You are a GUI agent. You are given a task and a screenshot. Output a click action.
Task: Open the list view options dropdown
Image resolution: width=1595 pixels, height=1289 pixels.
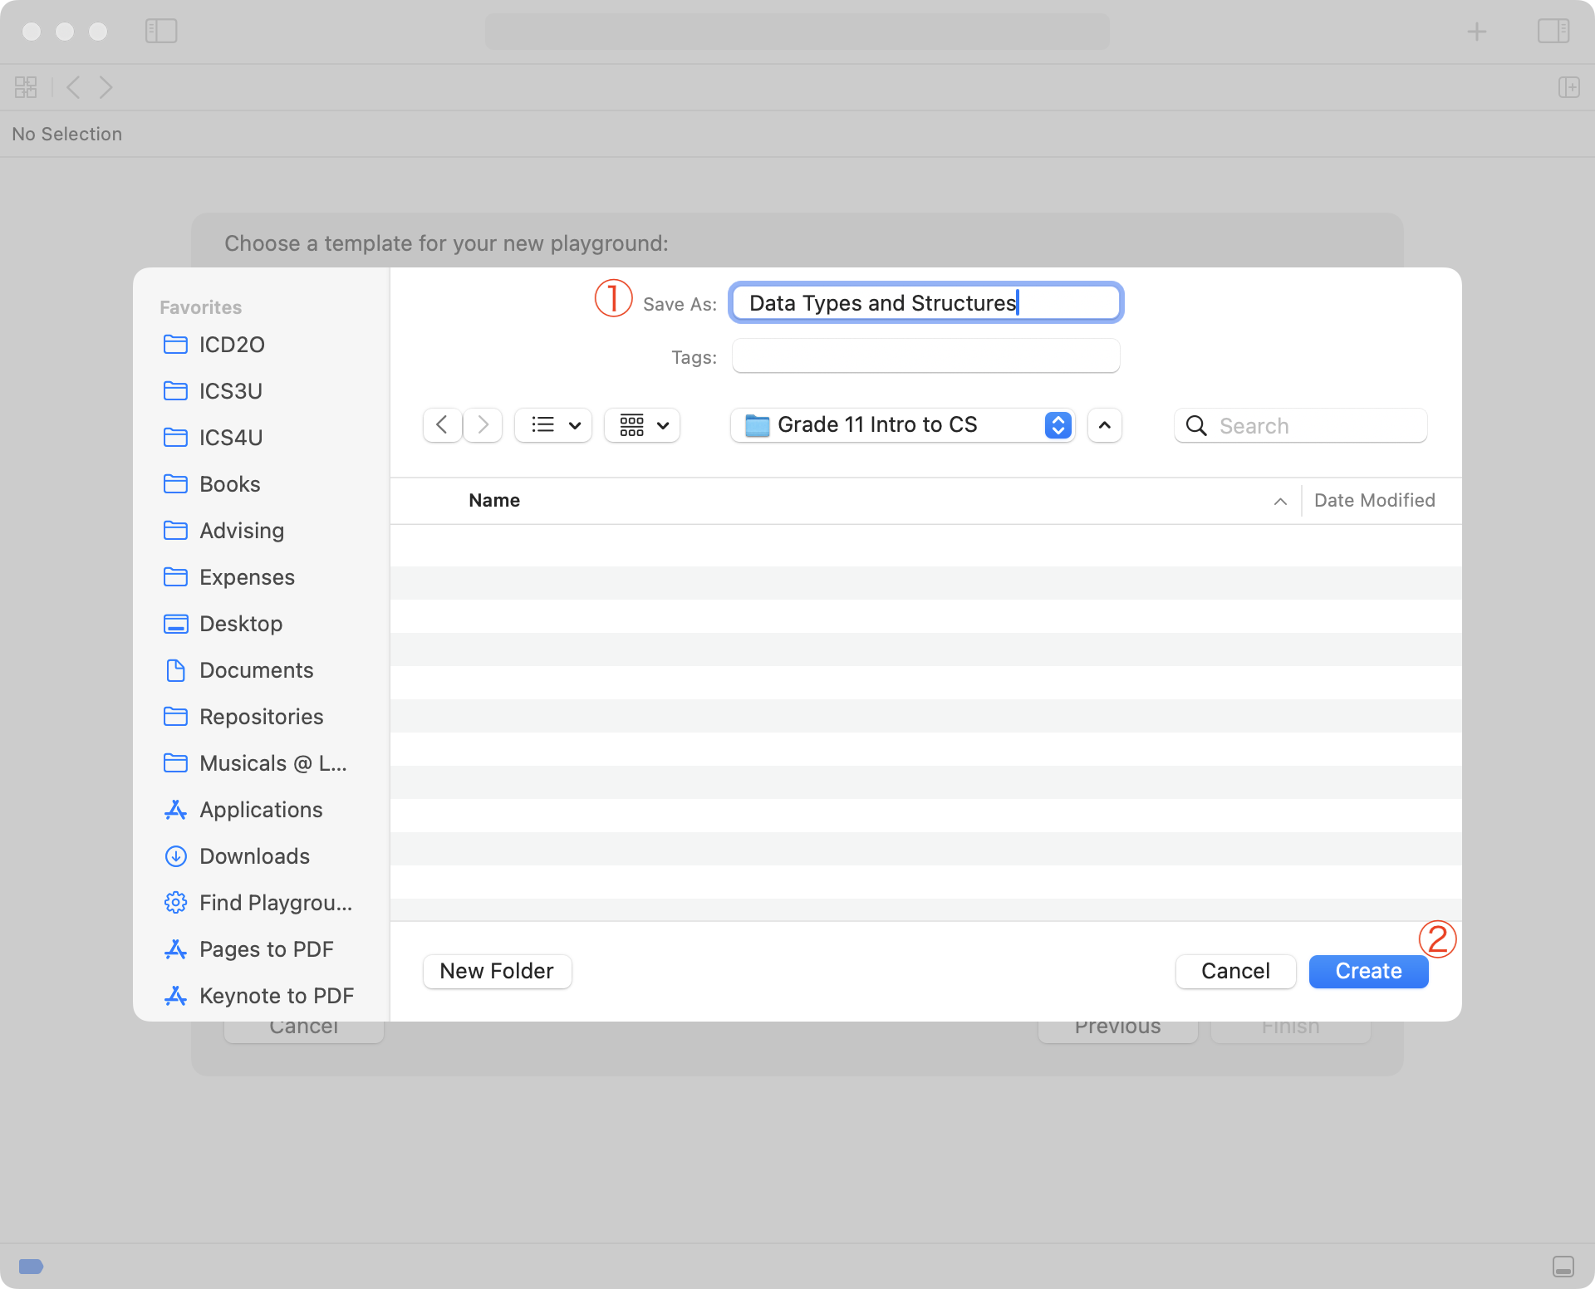point(553,425)
